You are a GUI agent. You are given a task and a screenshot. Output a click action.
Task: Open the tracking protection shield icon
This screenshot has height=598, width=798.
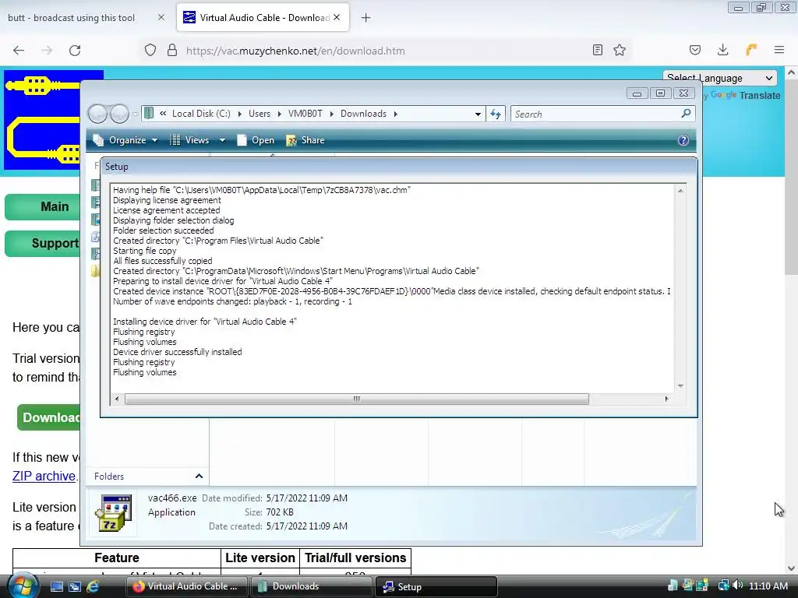click(x=150, y=51)
